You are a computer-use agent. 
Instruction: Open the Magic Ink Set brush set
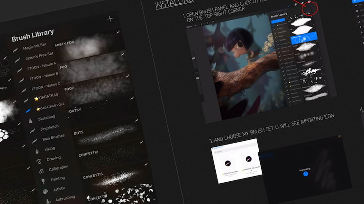click(x=34, y=46)
